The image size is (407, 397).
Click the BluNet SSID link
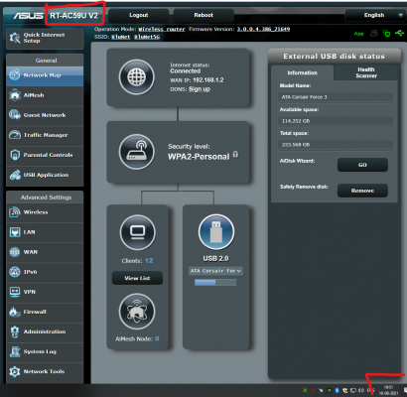click(x=121, y=37)
